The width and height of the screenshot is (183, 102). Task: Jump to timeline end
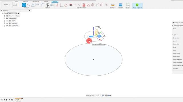(12, 100)
